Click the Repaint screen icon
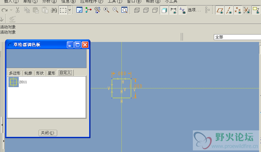Screen dimensions: 261x152 coord(79,10)
